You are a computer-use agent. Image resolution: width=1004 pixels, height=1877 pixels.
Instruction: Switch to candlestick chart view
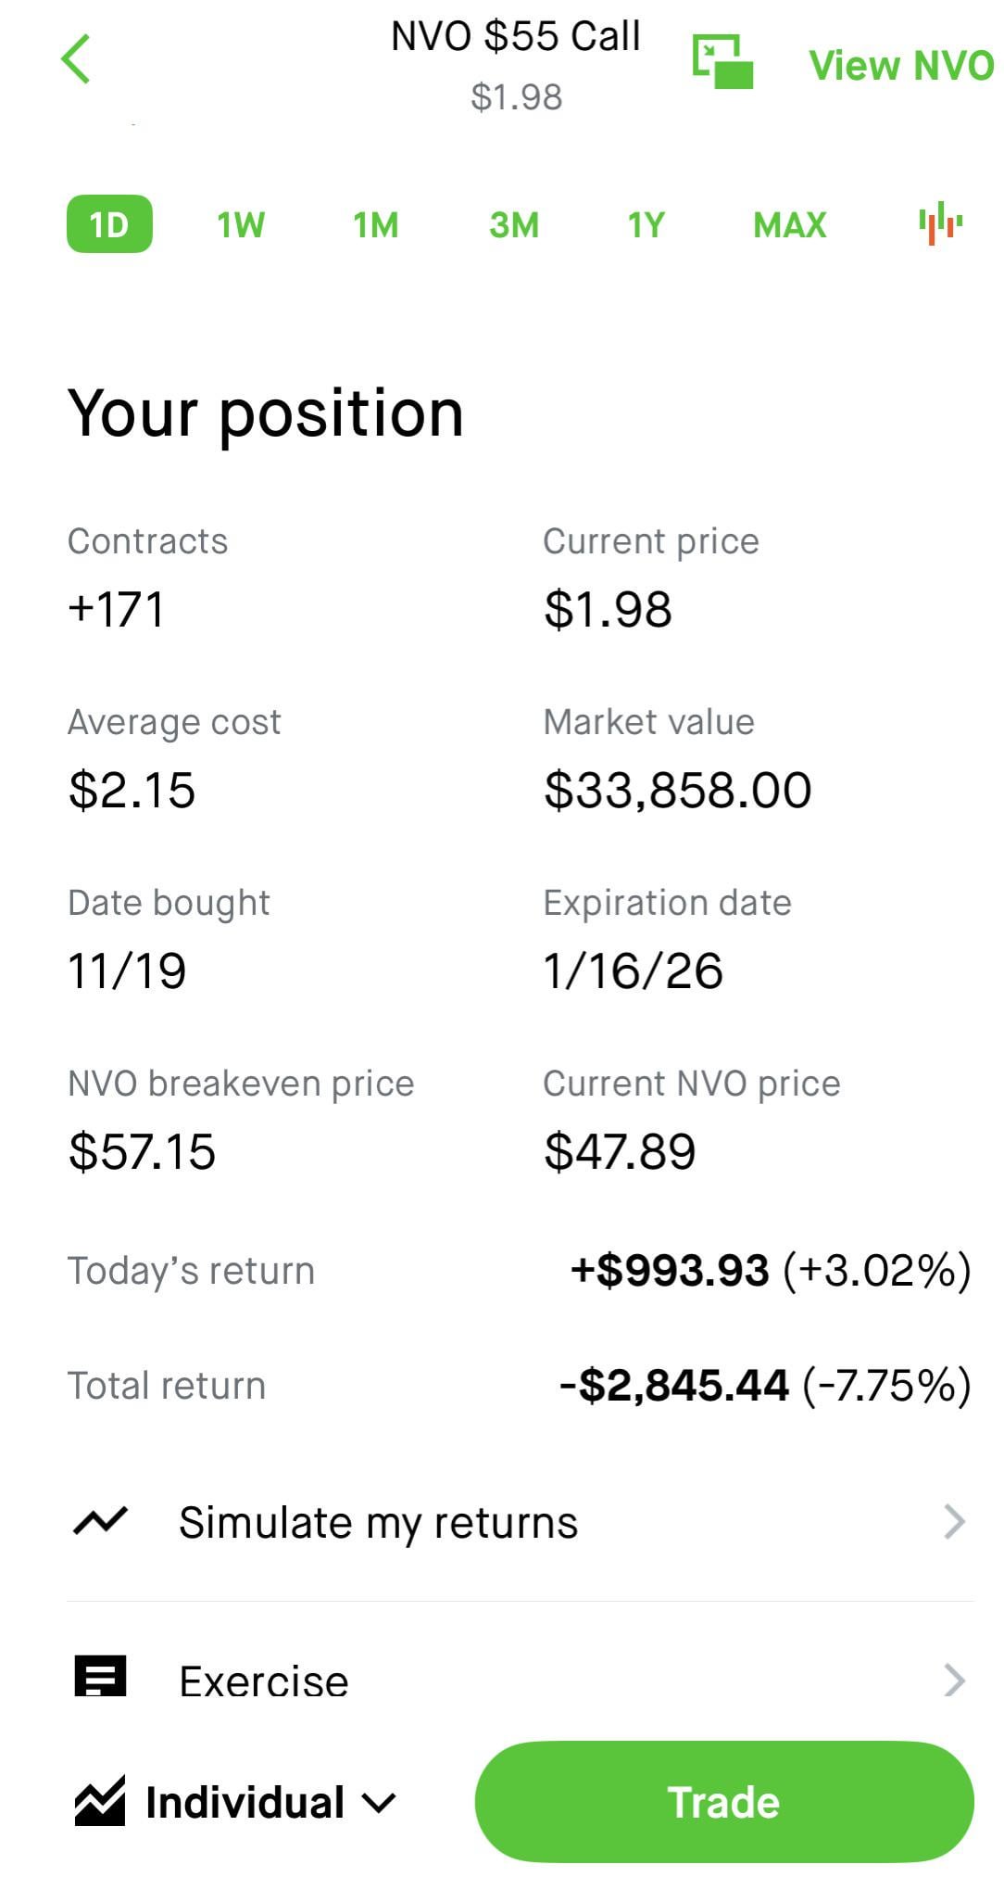coord(940,223)
